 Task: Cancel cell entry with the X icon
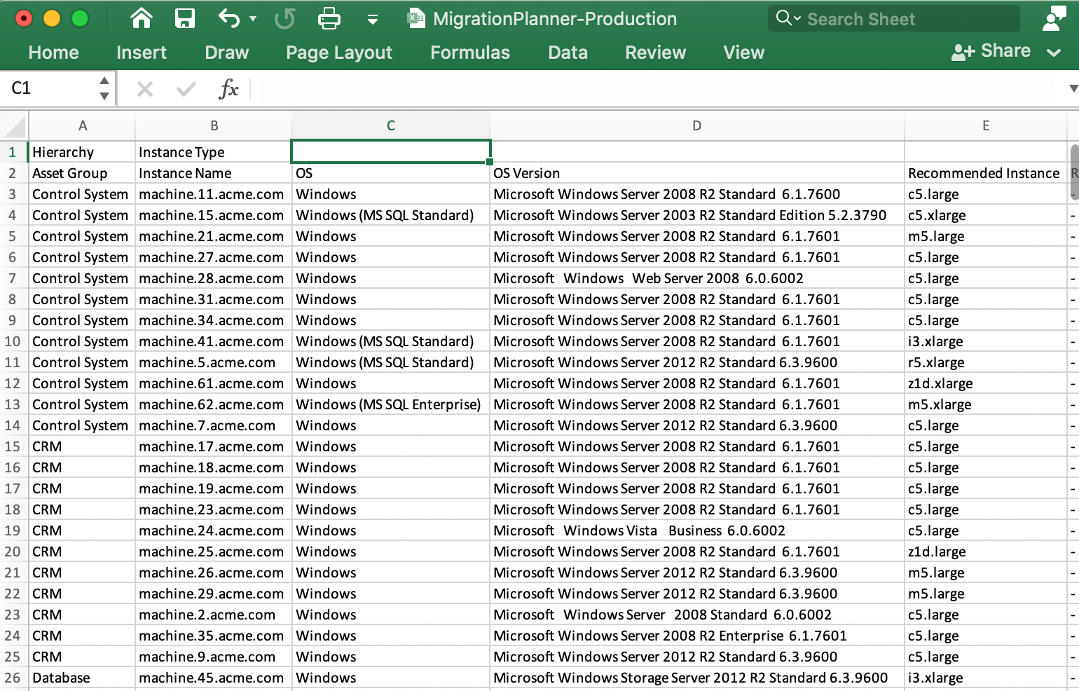(144, 88)
